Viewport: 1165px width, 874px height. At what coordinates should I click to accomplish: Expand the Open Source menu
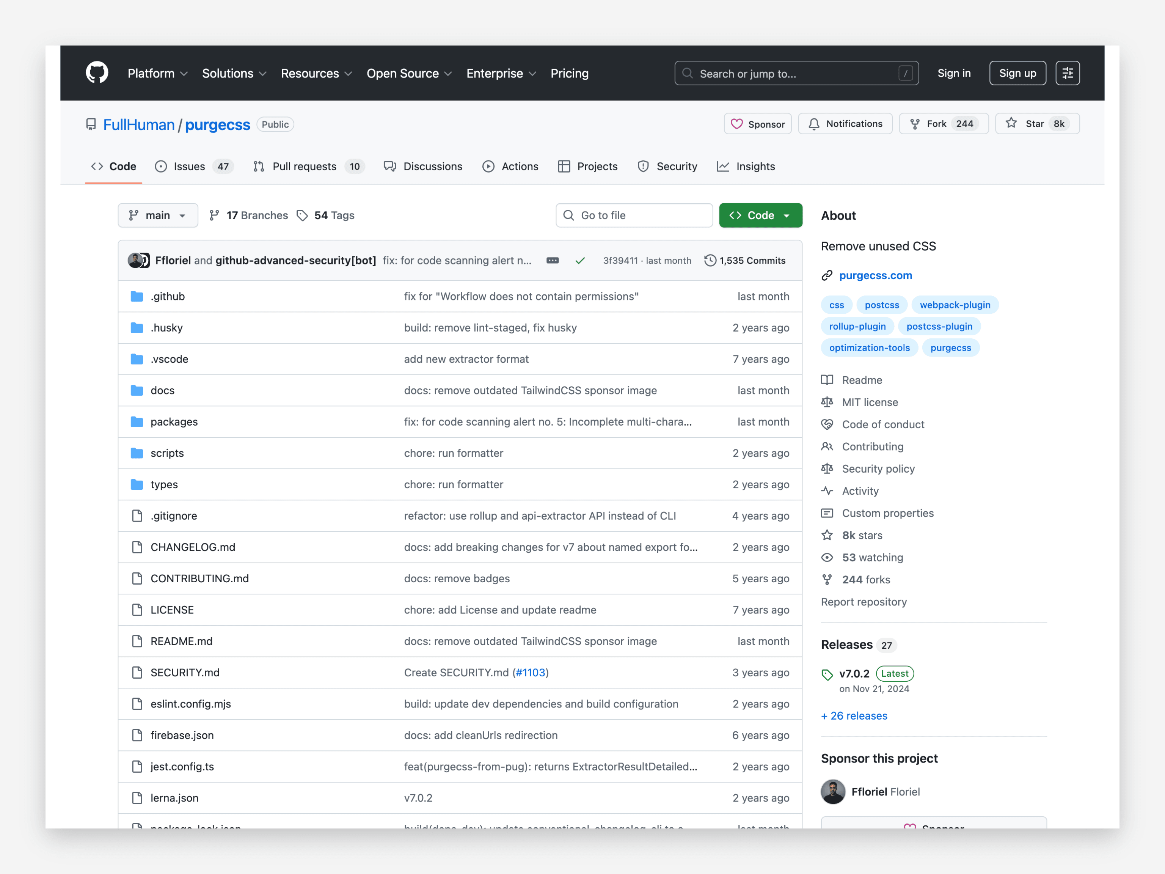tap(409, 73)
